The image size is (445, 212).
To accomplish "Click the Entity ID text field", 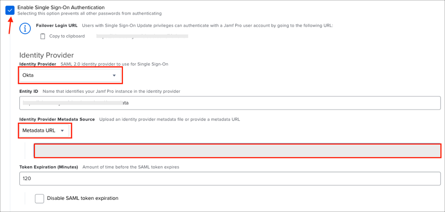I will 230,103.
